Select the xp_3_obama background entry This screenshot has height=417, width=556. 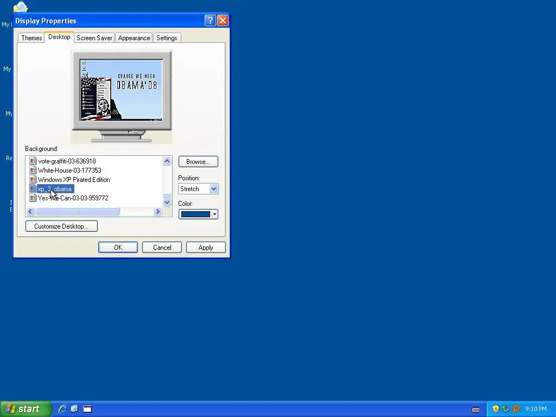[x=55, y=188]
